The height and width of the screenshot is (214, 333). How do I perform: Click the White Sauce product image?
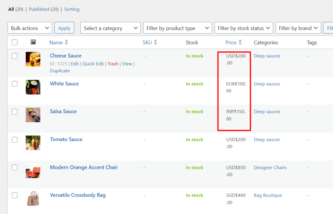[x=33, y=87]
